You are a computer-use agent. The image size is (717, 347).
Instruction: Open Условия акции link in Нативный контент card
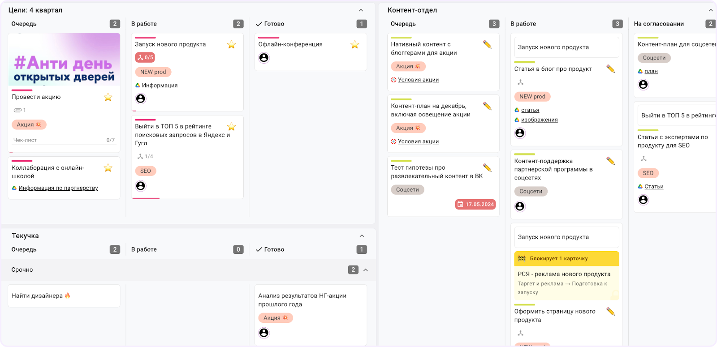(x=418, y=80)
